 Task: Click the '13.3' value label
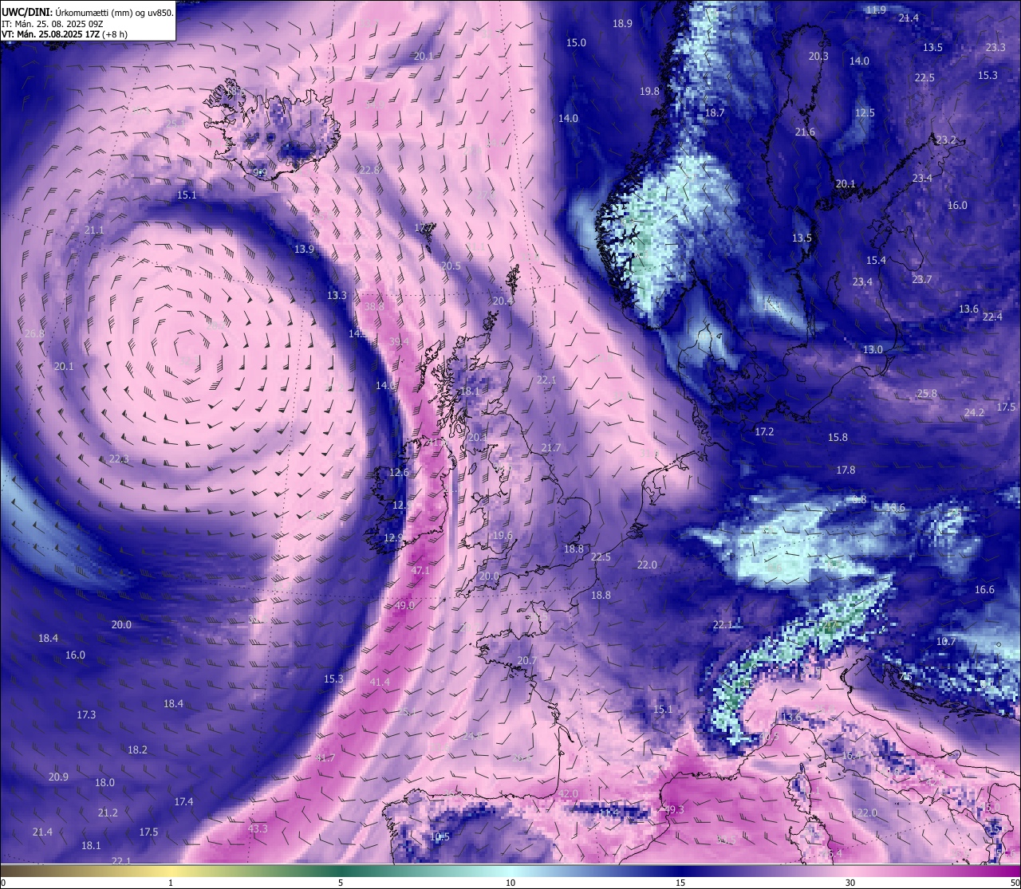337,296
